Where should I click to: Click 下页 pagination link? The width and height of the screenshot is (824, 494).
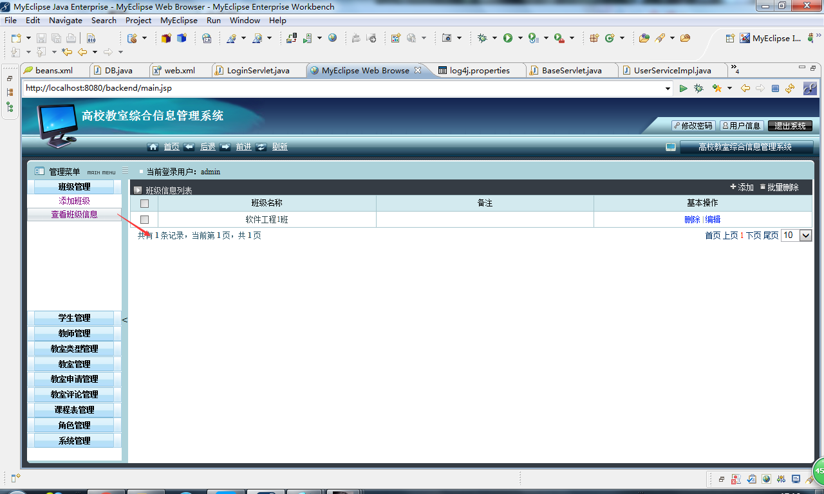[x=753, y=235]
